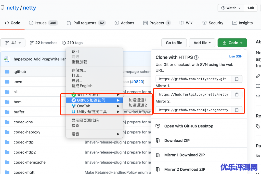Click the help icon beside Clone with HTTPS
This screenshot has height=174, width=261.
pos(196,57)
